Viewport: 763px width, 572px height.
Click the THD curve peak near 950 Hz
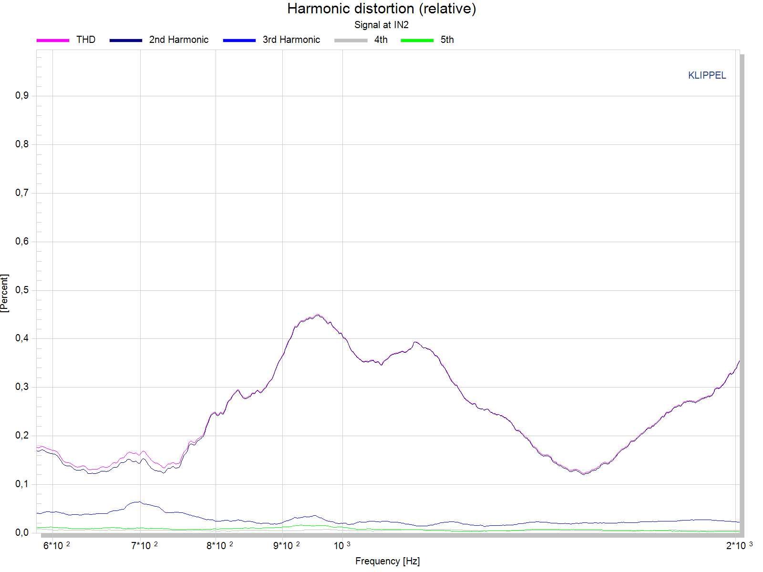(x=318, y=315)
